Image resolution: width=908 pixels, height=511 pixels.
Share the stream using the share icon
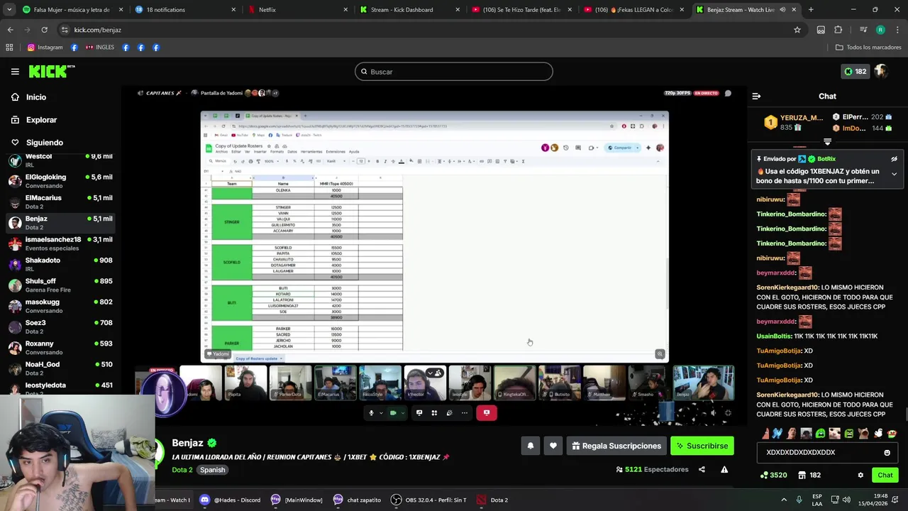702,469
